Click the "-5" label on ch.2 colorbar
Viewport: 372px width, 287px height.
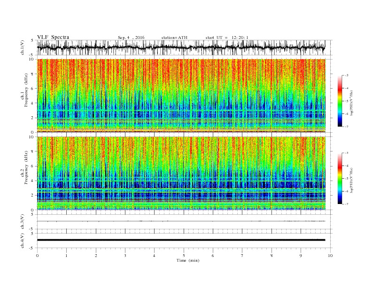[x=347, y=179]
